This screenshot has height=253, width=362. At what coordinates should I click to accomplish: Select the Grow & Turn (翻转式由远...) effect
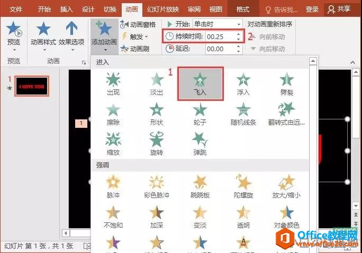(286, 114)
